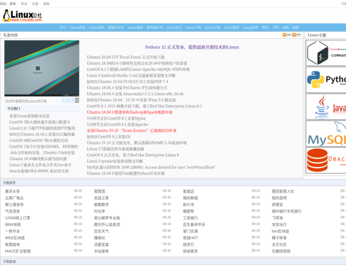
Task: Open the first orange RSS feed icon
Action: (287, 35)
